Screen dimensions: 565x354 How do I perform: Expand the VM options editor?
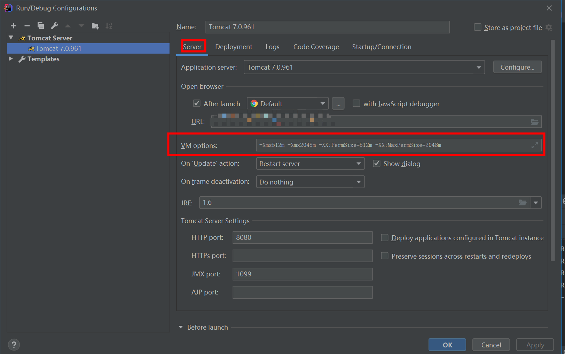[535, 145]
